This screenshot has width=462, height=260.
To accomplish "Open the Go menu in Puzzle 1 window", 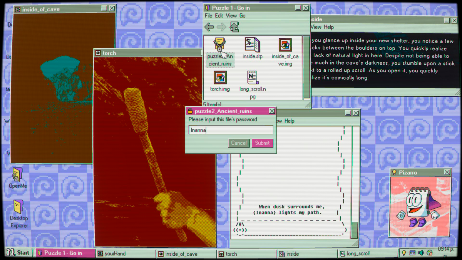I will pyautogui.click(x=243, y=16).
